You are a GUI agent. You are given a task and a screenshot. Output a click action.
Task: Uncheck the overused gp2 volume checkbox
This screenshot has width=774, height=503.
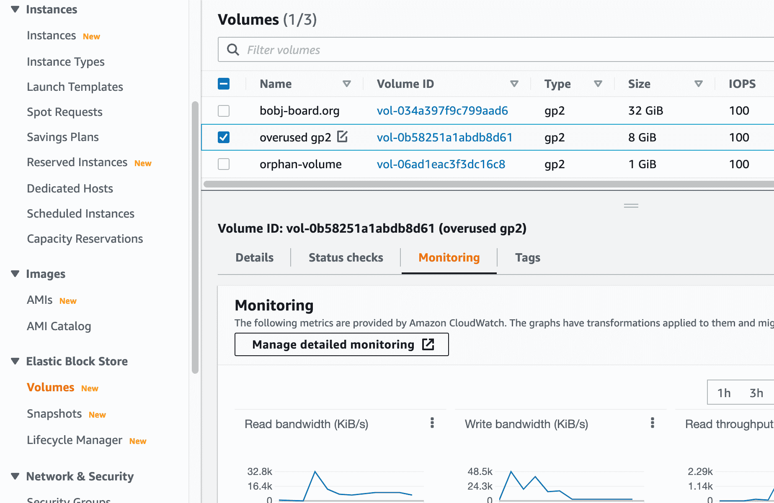click(x=224, y=137)
